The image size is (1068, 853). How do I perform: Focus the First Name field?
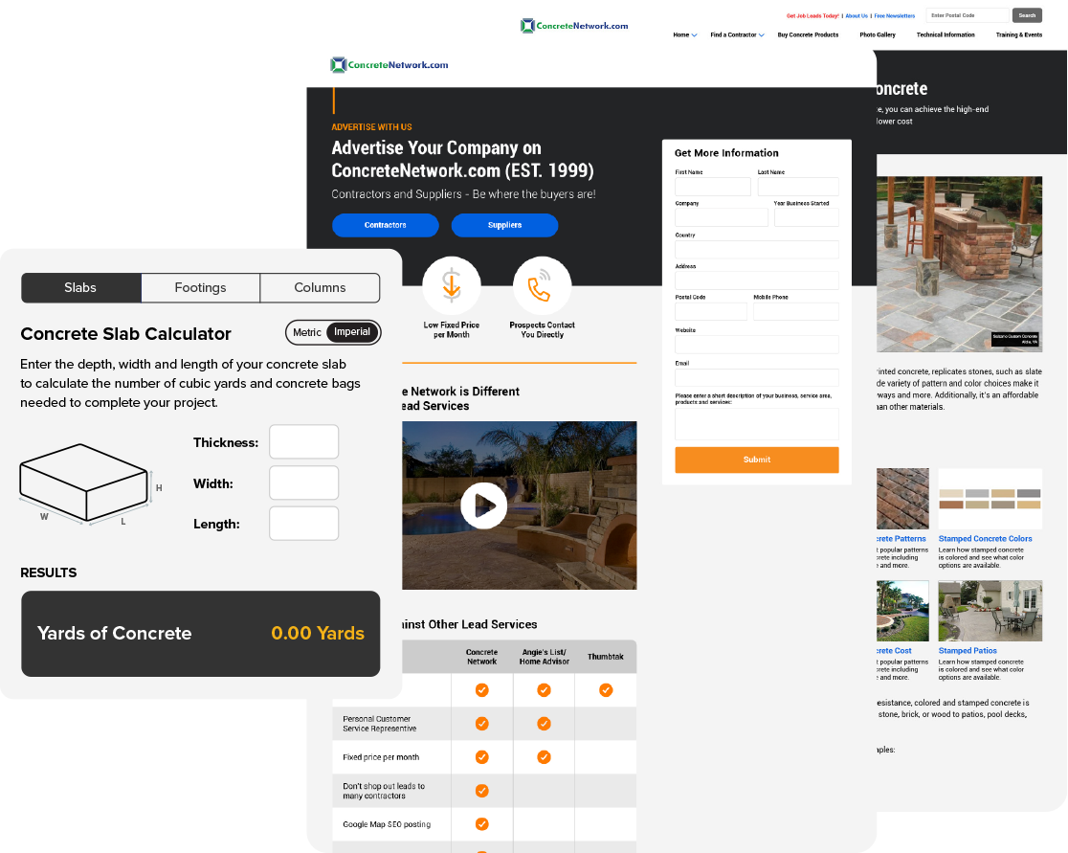pyautogui.click(x=712, y=187)
